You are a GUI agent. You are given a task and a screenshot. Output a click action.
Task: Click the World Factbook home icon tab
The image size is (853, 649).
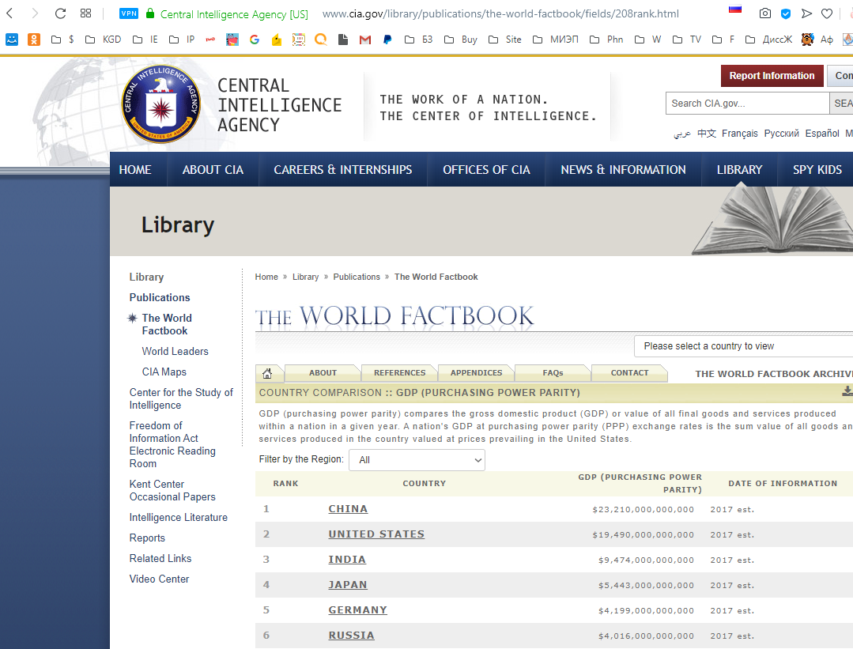point(268,374)
